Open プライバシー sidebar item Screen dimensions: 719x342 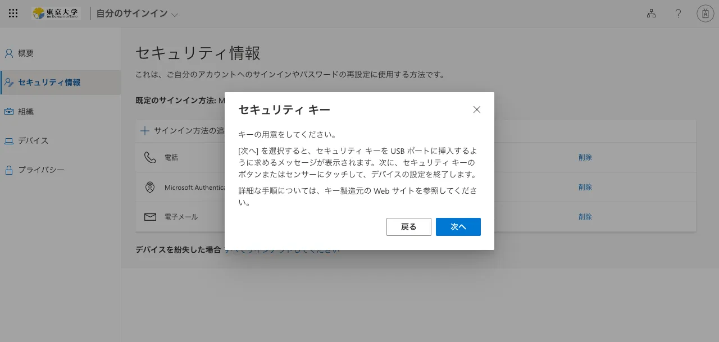tap(41, 170)
